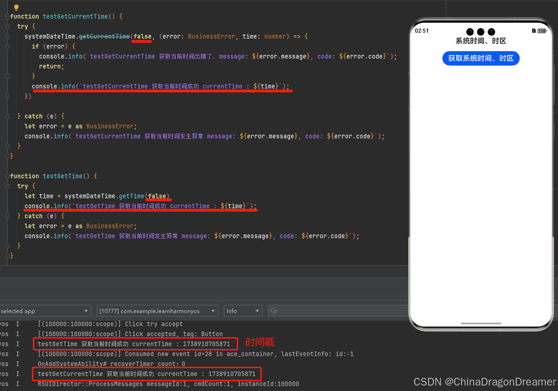The width and height of the screenshot is (558, 391).
Task: Open the com.example.learnharmonyos process dropdown
Action: pyautogui.click(x=157, y=311)
